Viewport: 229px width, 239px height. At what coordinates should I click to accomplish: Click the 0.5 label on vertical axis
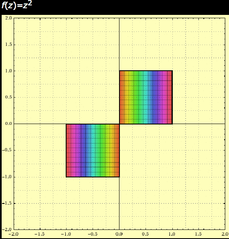pyautogui.click(x=9, y=97)
